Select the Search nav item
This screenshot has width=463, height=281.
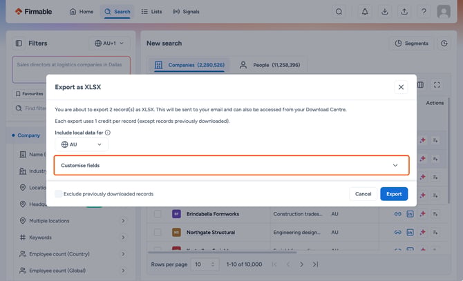(117, 12)
